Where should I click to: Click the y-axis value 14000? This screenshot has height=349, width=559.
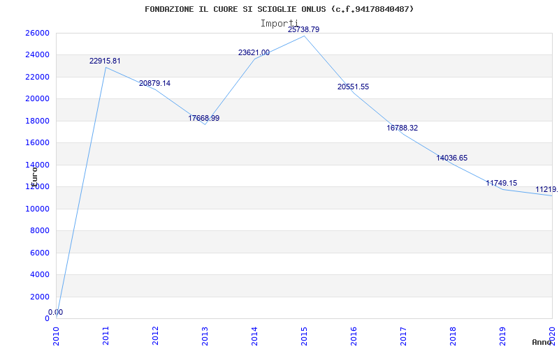coord(37,165)
